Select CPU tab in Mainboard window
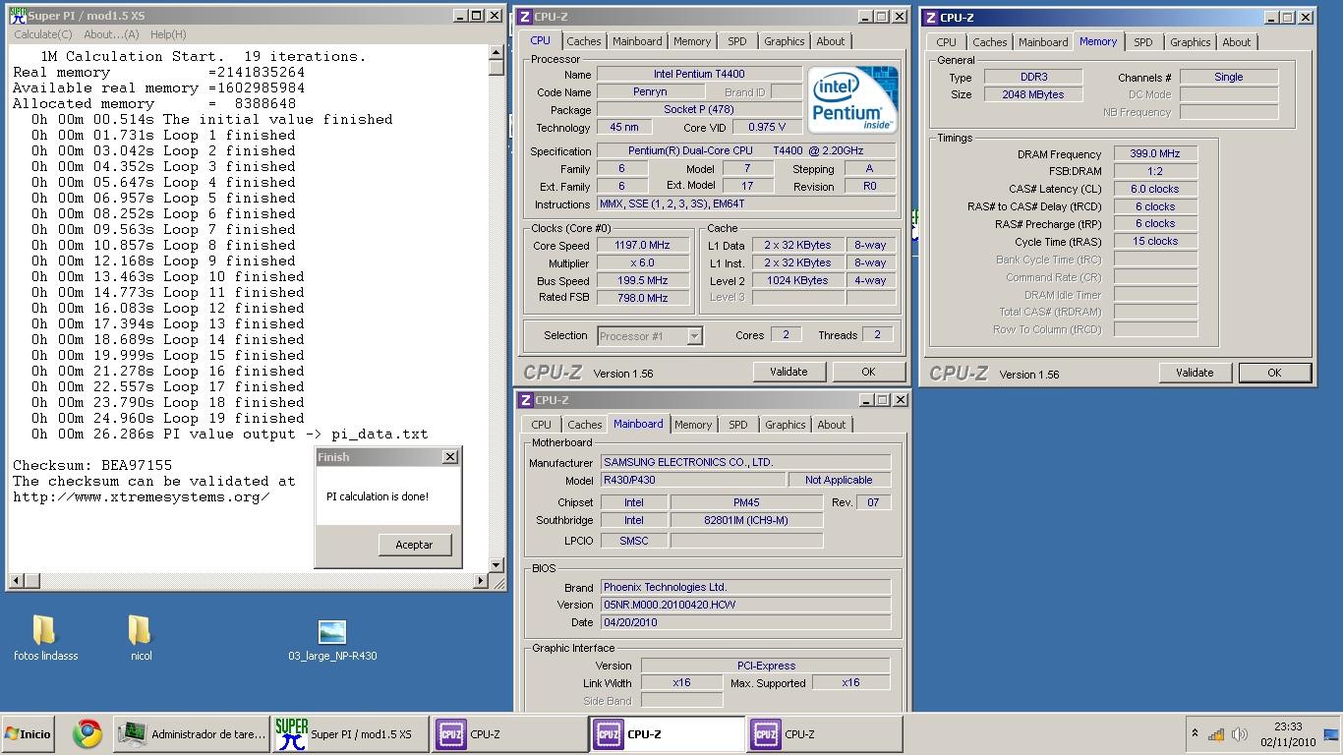The width and height of the screenshot is (1343, 755). tap(541, 425)
